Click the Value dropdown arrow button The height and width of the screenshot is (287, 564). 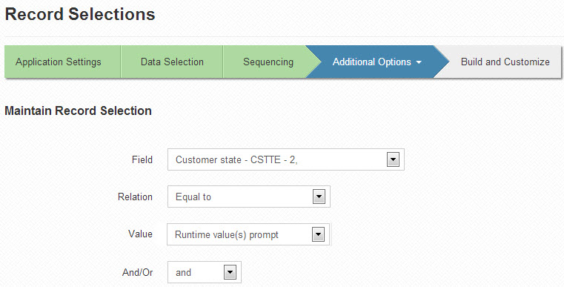(x=318, y=235)
